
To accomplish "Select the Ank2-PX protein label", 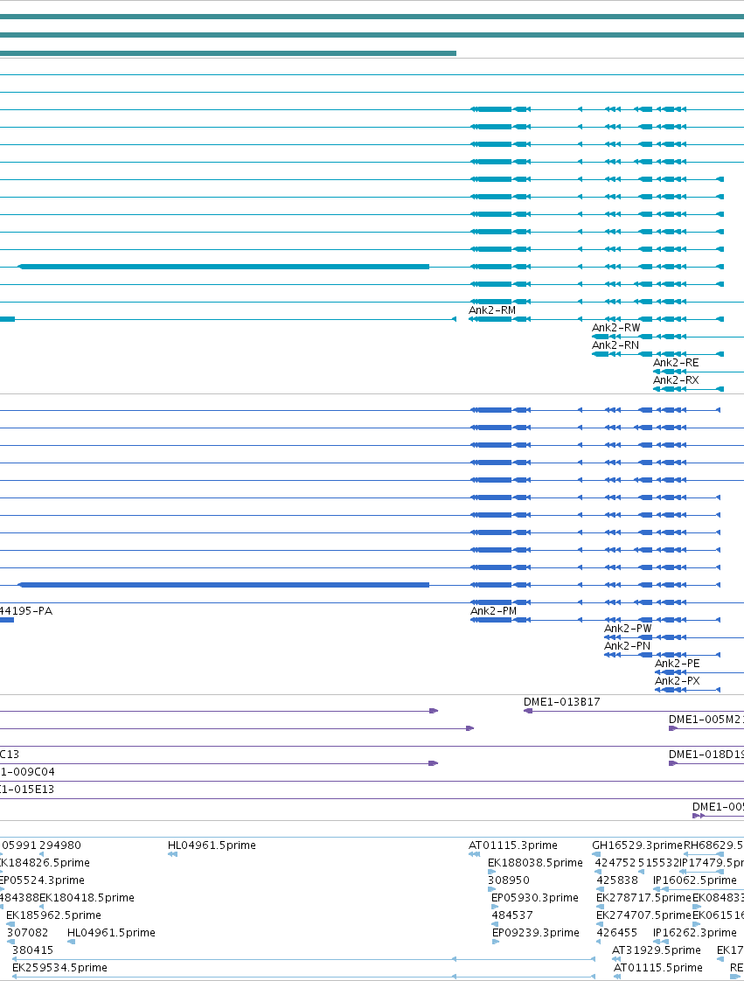I will 677,681.
